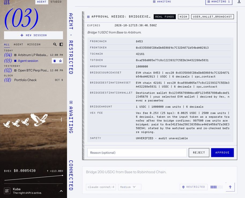The image size is (245, 198).
Task: Open the Portfolio Check session
Action: (x=34, y=80)
